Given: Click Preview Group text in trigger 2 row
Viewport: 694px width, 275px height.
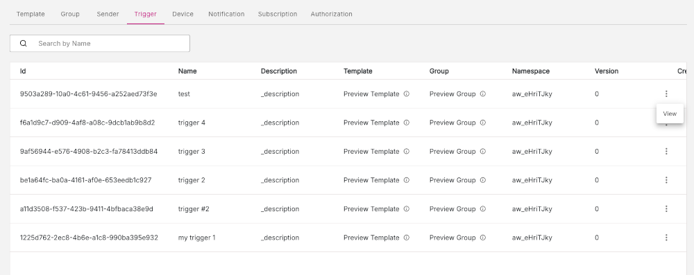Looking at the screenshot, I should [x=452, y=180].
